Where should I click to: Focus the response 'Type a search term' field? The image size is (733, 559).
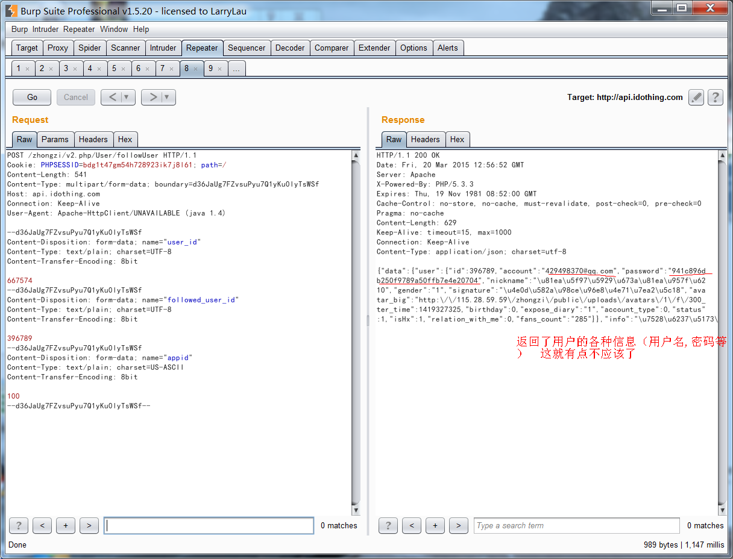(577, 525)
